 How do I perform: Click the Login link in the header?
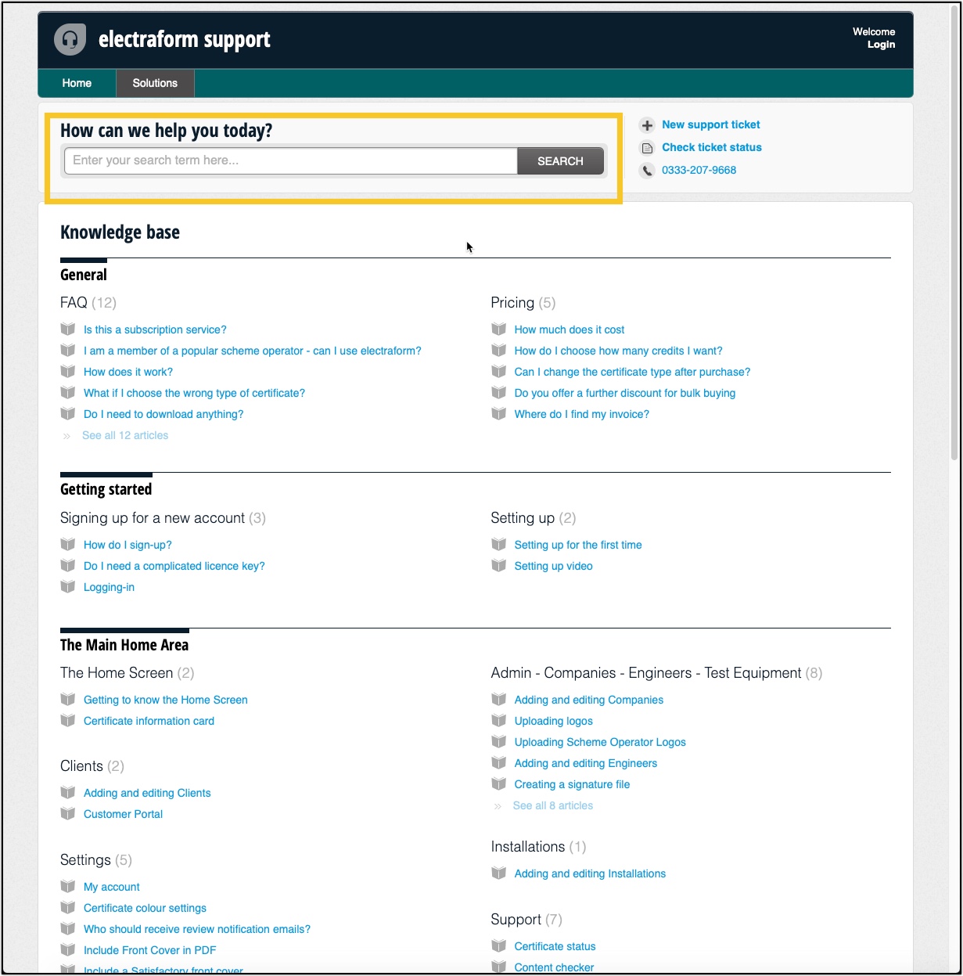(881, 45)
